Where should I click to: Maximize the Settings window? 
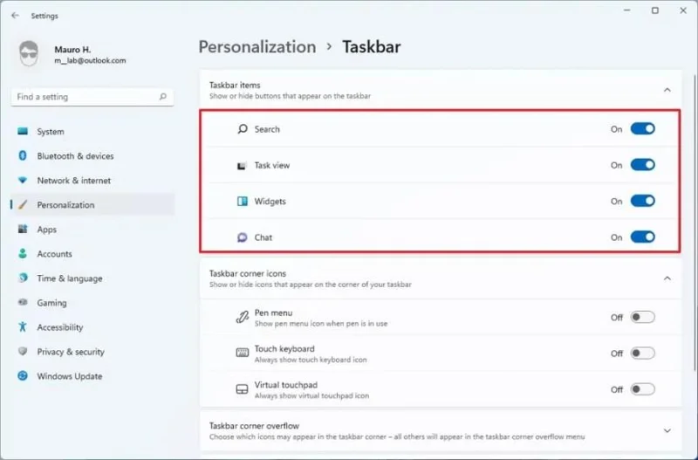pos(655,10)
